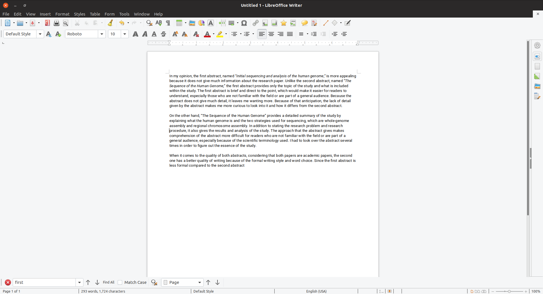Insert hyperlink icon
The width and height of the screenshot is (543, 294).
point(256,23)
